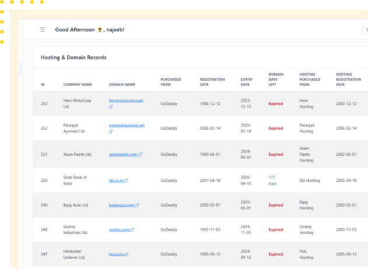This screenshot has height=269, width=368.
Task: Click the Good Afternoon najeeb greeting
Action: click(x=90, y=30)
